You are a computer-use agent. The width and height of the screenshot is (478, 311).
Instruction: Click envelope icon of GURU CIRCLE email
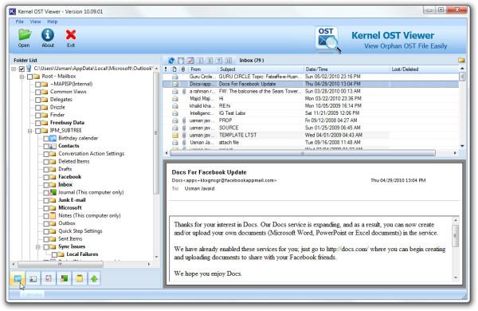(x=175, y=77)
